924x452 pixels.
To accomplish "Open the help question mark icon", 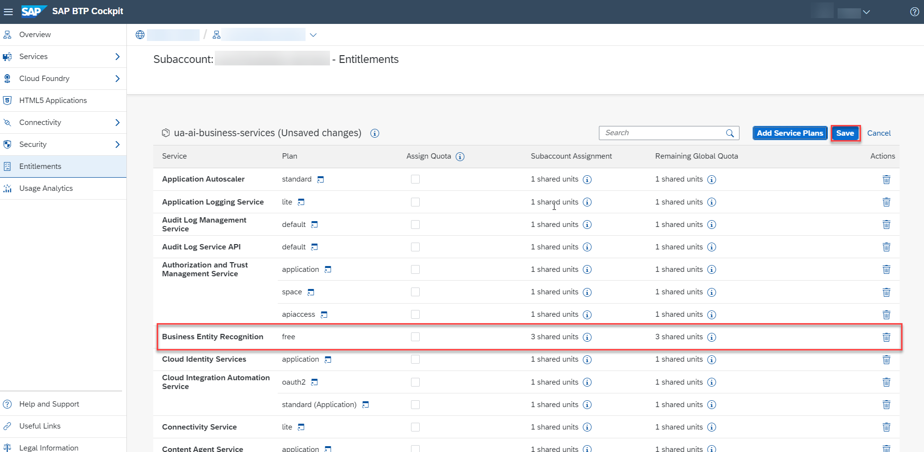I will (915, 12).
